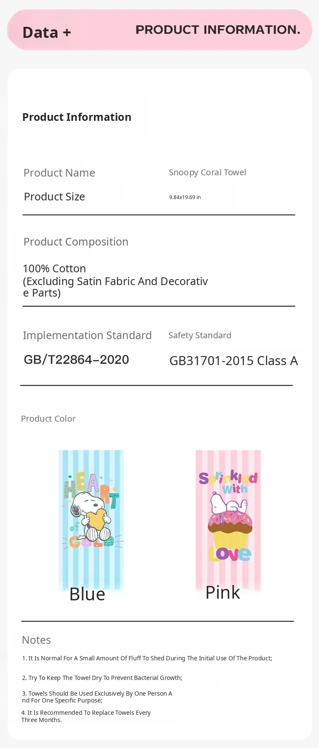Click the "Notes" section heading

(x=36, y=640)
